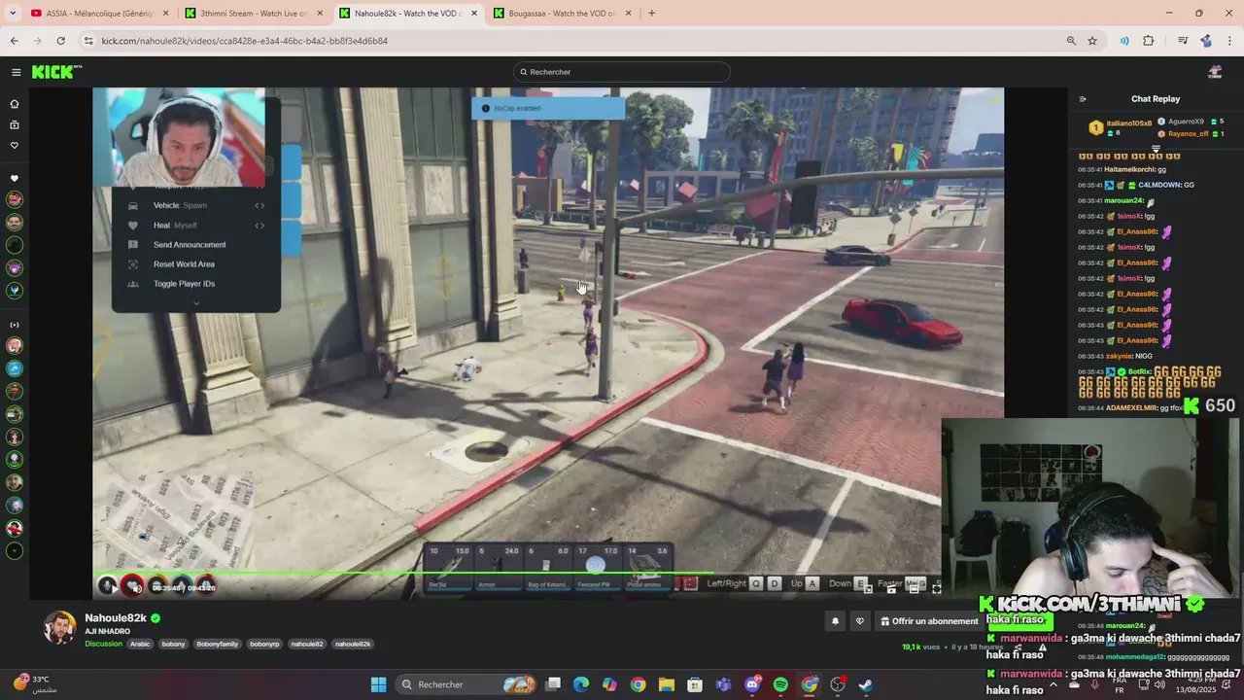Screen dimensions: 1244x700
Task: Open Steam from taskbar
Action: click(x=865, y=684)
